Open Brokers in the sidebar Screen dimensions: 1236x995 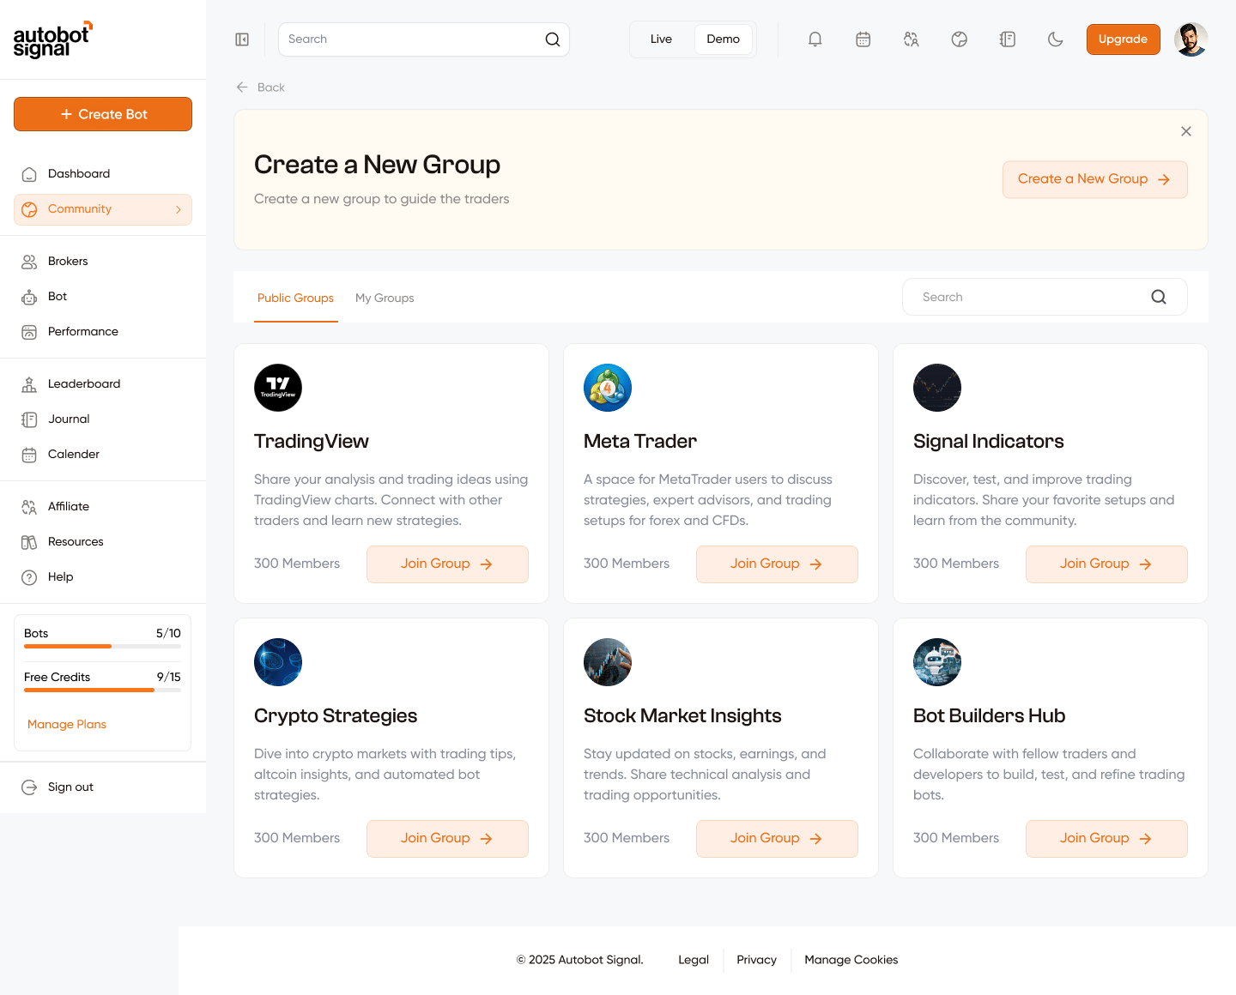click(103, 262)
